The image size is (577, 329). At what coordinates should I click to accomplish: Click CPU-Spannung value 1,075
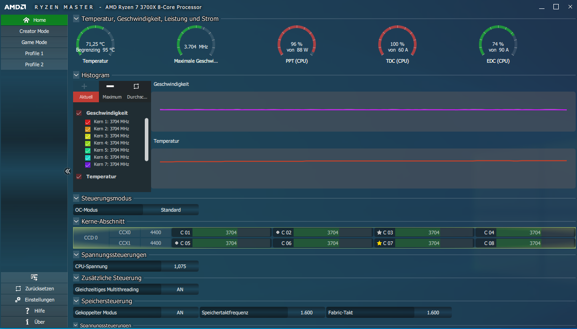180,266
